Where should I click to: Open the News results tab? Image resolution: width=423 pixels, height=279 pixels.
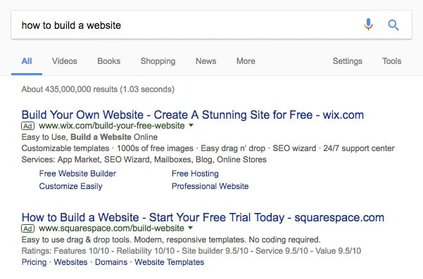pyautogui.click(x=206, y=61)
